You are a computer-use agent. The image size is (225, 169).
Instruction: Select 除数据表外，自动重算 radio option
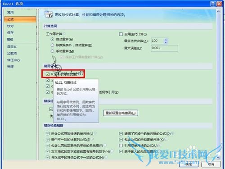pyautogui.click(x=52, y=45)
